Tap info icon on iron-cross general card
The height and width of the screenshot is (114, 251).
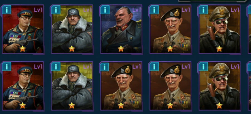pyautogui.click(x=105, y=10)
